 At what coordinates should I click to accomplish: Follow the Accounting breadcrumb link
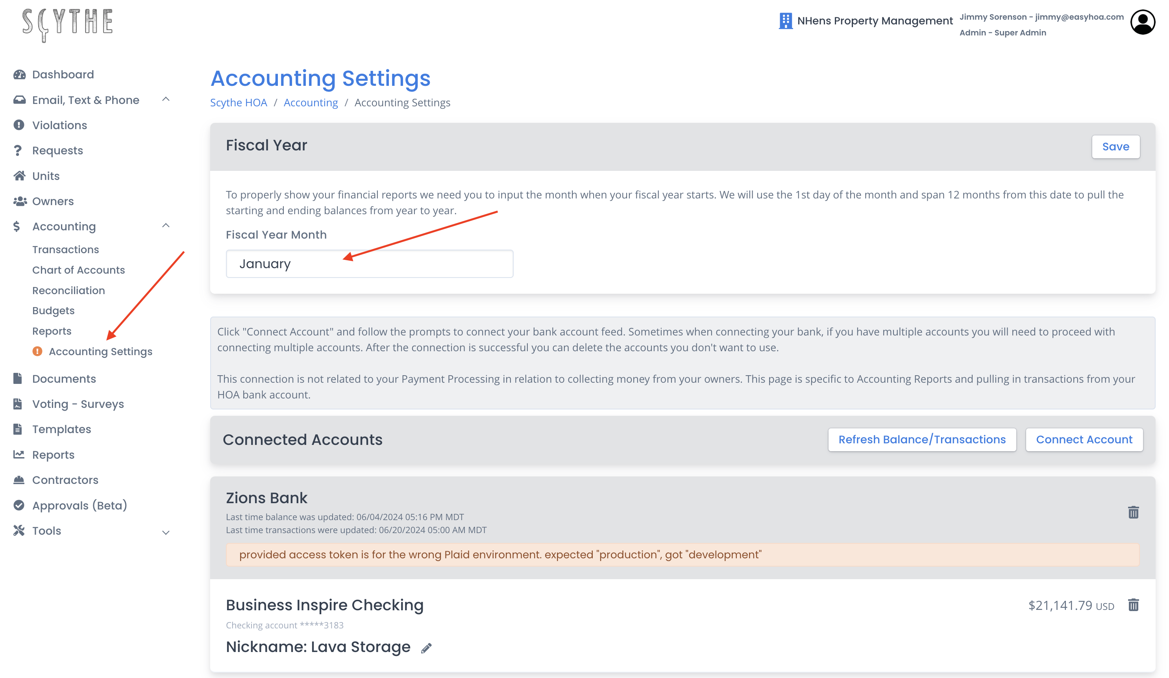[311, 102]
